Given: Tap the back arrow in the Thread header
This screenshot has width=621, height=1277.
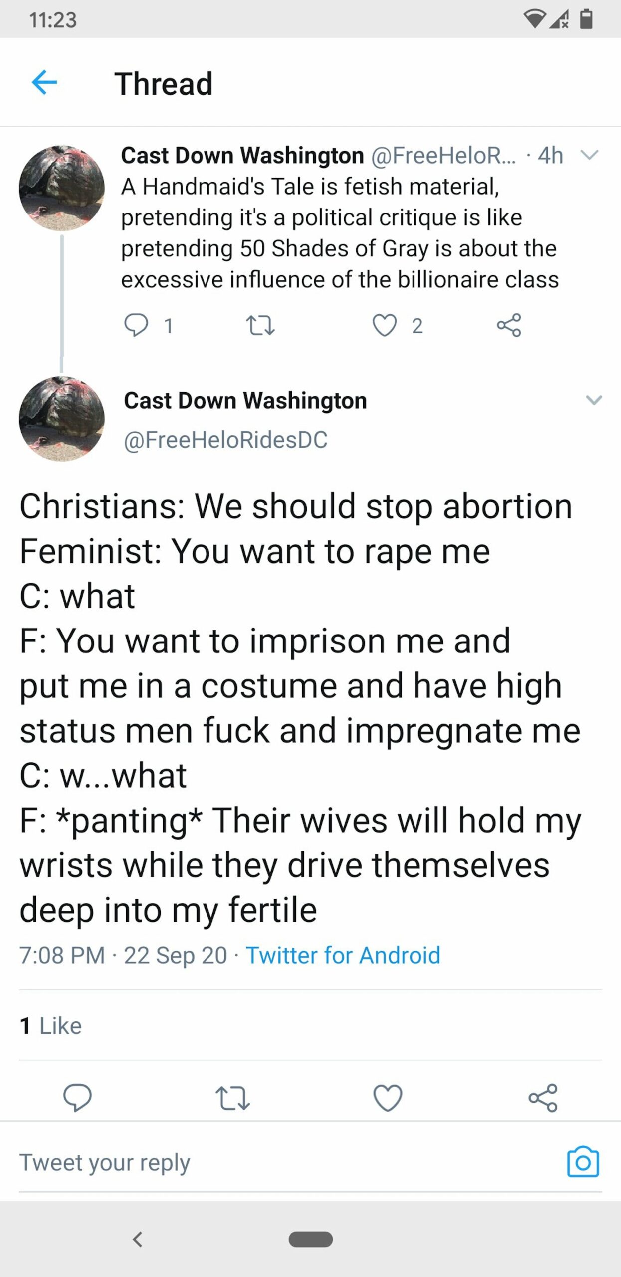Looking at the screenshot, I should click(44, 82).
